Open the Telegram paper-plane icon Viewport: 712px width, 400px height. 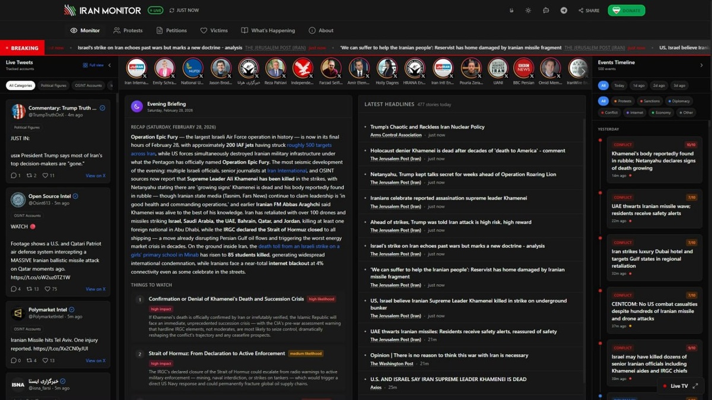tap(564, 10)
